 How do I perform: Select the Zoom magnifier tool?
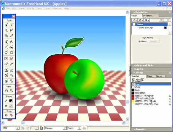pyautogui.click(x=11, y=90)
